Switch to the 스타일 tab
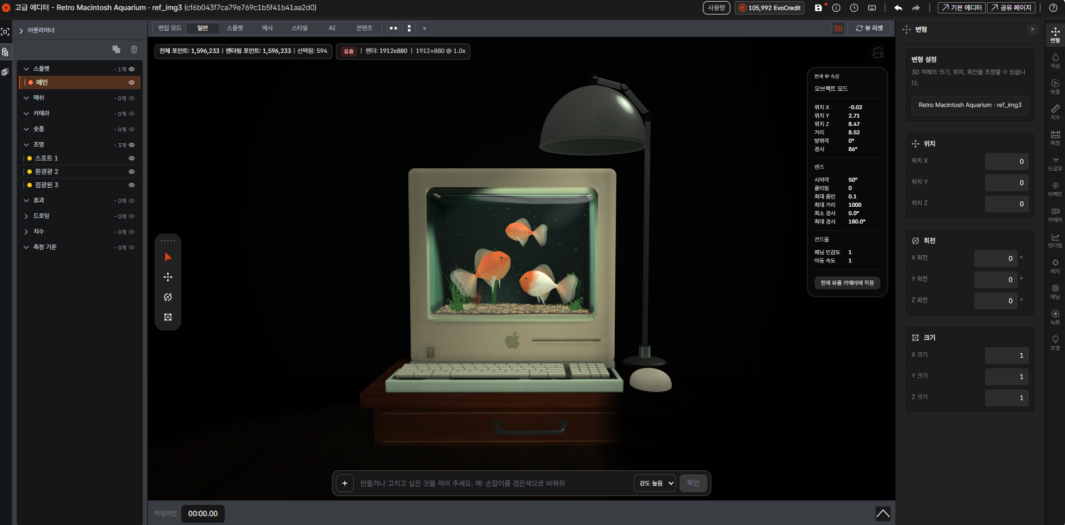1065x525 pixels. (x=300, y=28)
